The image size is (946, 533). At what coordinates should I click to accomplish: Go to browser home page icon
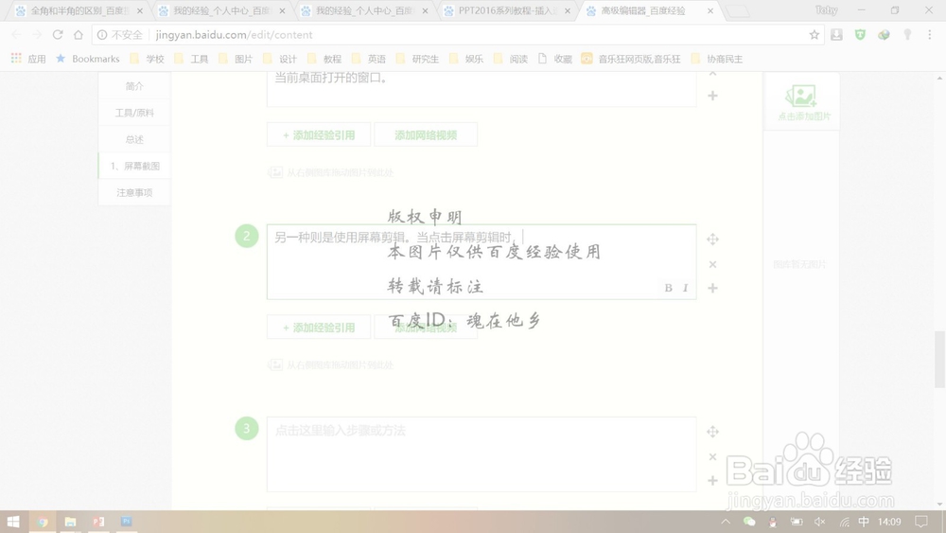pos(78,34)
